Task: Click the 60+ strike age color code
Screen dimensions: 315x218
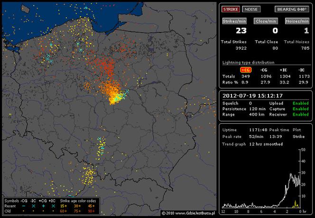Action: 64,211
